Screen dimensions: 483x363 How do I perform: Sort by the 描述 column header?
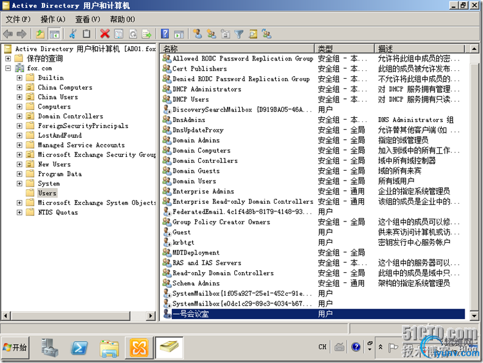point(420,49)
